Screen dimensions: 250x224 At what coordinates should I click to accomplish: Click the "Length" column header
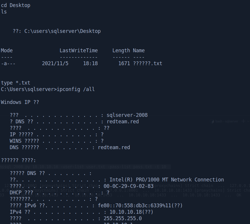click(121, 50)
